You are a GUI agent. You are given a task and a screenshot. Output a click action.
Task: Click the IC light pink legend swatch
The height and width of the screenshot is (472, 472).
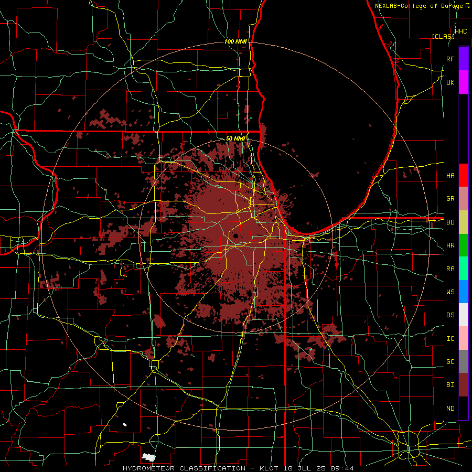tap(463, 338)
